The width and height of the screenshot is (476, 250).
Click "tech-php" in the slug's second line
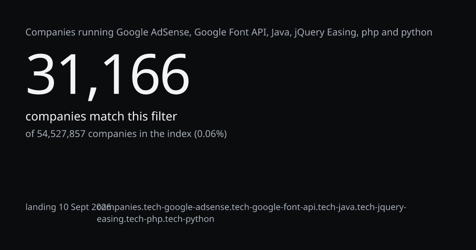pos(142,219)
